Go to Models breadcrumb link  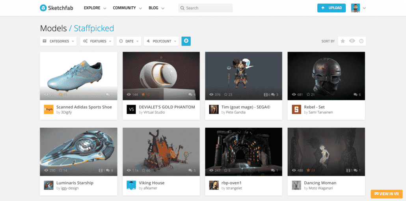point(53,28)
